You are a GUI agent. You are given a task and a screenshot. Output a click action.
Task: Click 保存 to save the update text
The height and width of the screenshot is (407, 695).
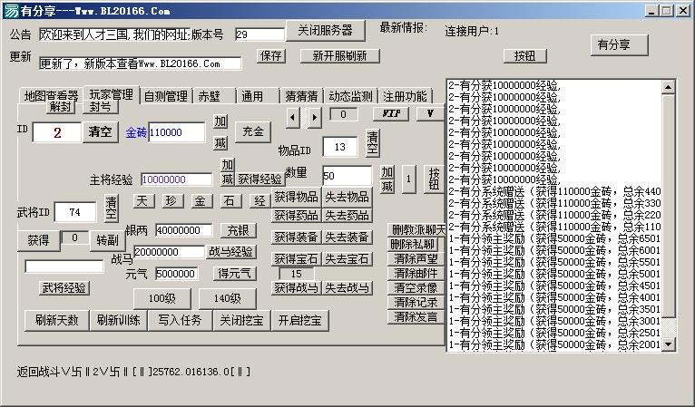tap(270, 56)
